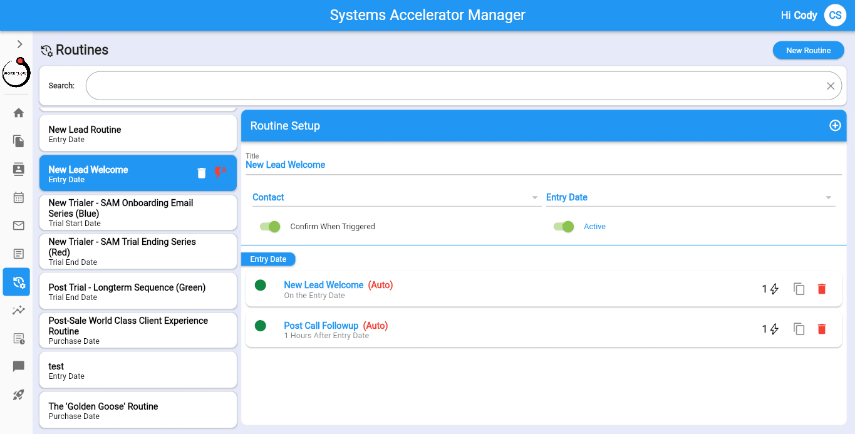The image size is (855, 434).
Task: Open the mail envelope icon in sidebar
Action: pyautogui.click(x=19, y=225)
